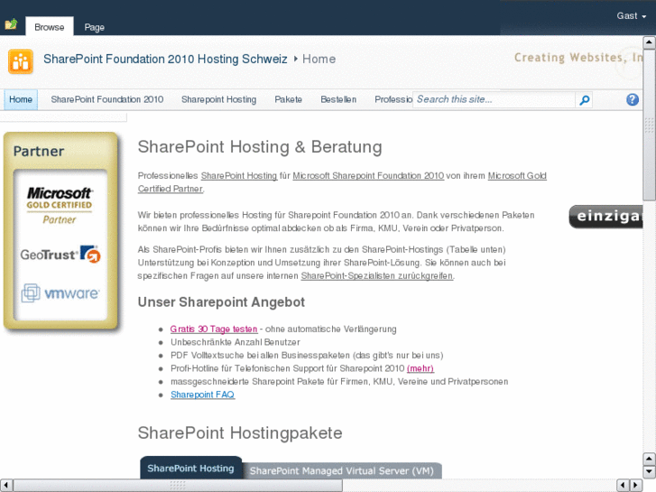The image size is (656, 492).
Task: Click the SharePoint Hosting & Beratung heading
Action: click(260, 147)
